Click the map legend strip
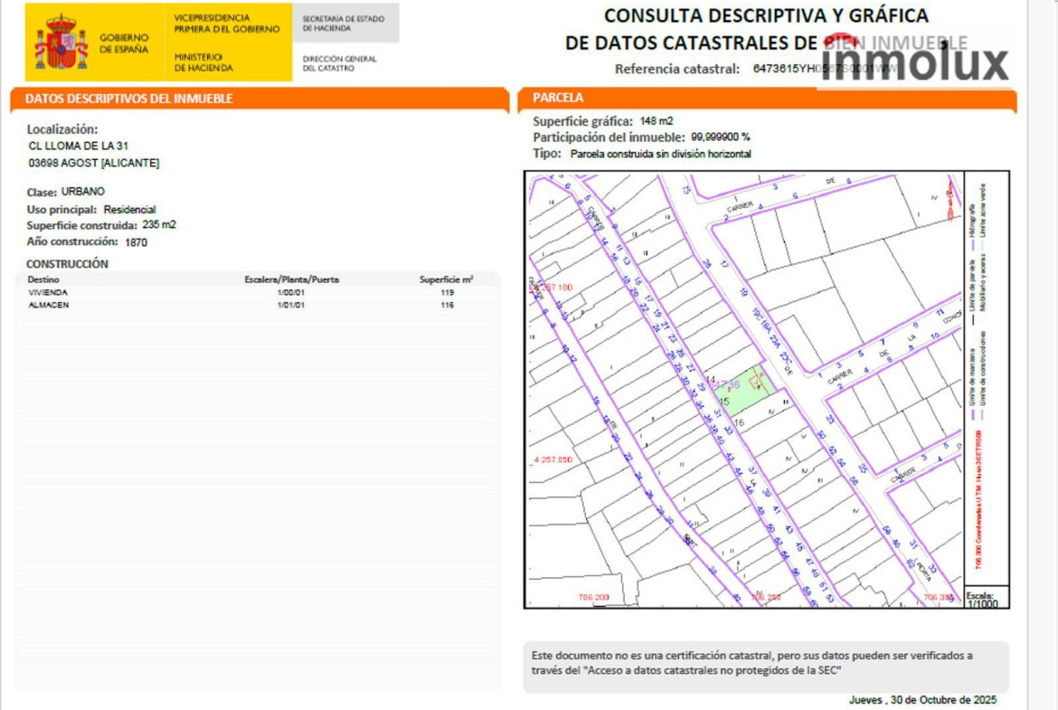The height and width of the screenshot is (710, 1058). 985,380
